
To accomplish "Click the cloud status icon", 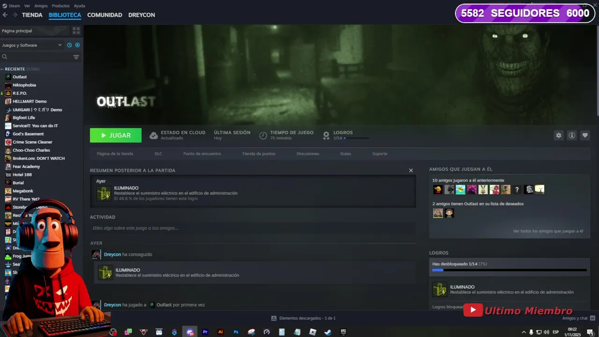I will click(x=153, y=135).
